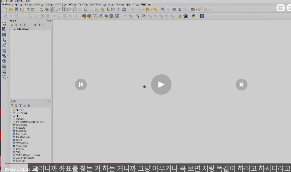Select MS SQL Server in the browser
The image size is (291, 172).
pos(23,137)
